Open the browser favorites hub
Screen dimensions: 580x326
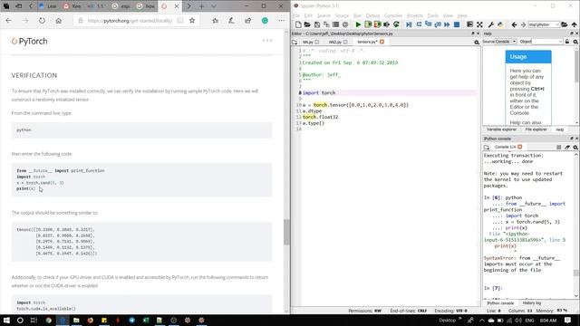[x=216, y=21]
